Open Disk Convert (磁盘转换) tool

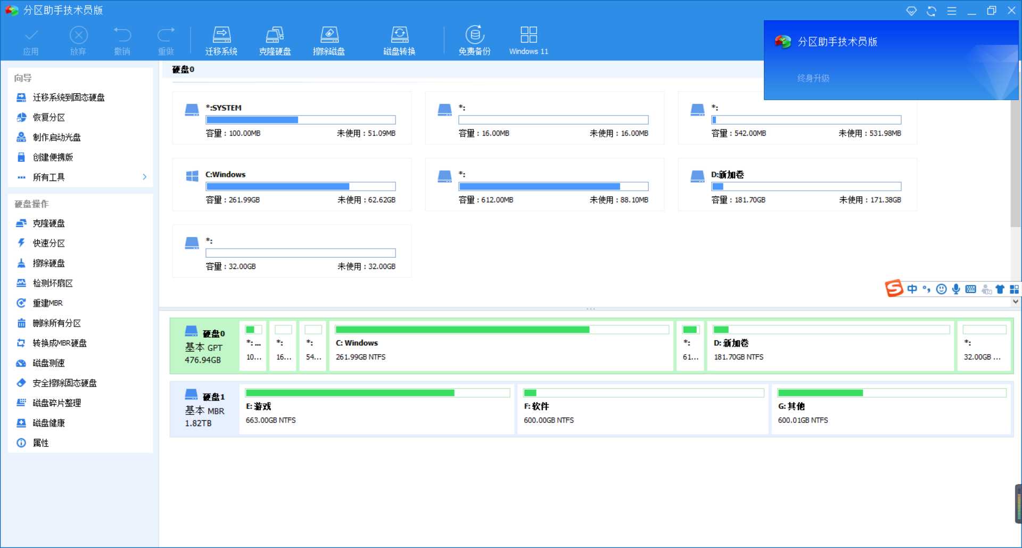click(x=399, y=40)
